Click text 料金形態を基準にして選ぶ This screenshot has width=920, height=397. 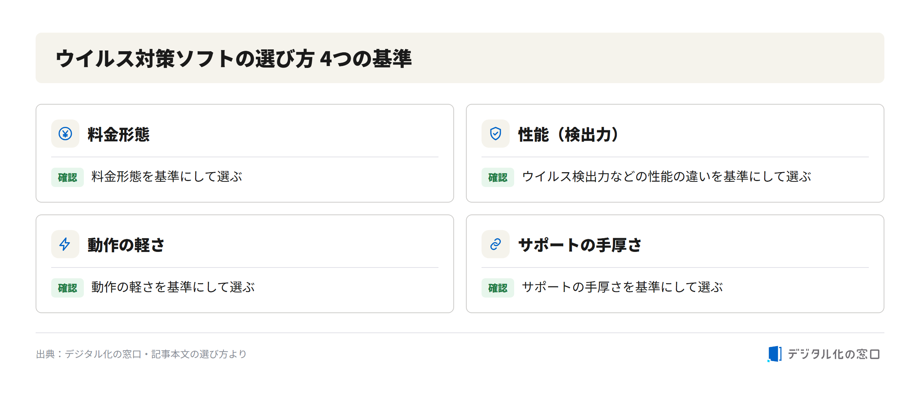[167, 177]
